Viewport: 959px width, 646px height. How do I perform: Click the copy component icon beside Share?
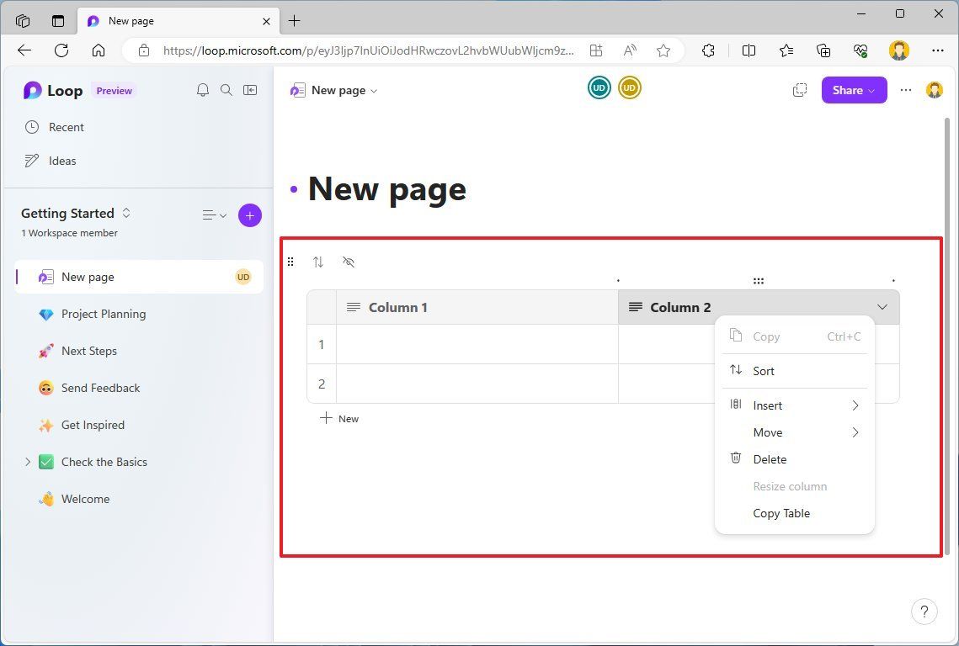pos(799,89)
